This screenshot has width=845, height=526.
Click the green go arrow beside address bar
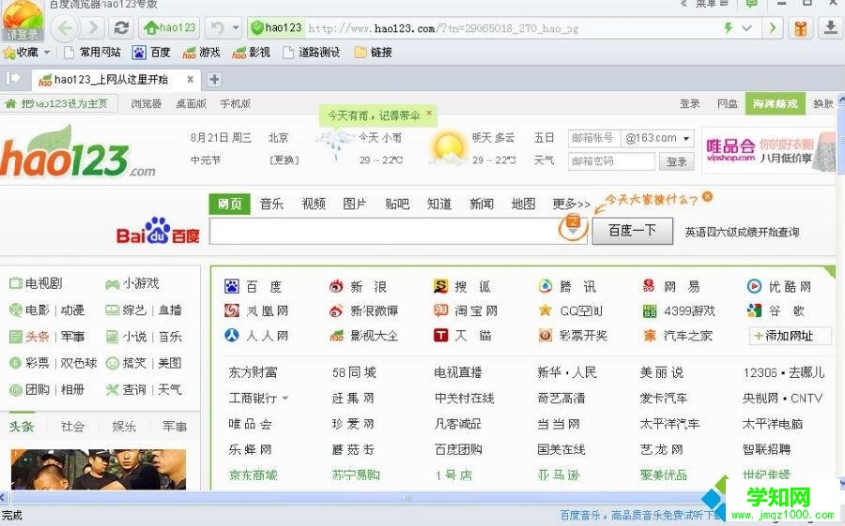773,28
